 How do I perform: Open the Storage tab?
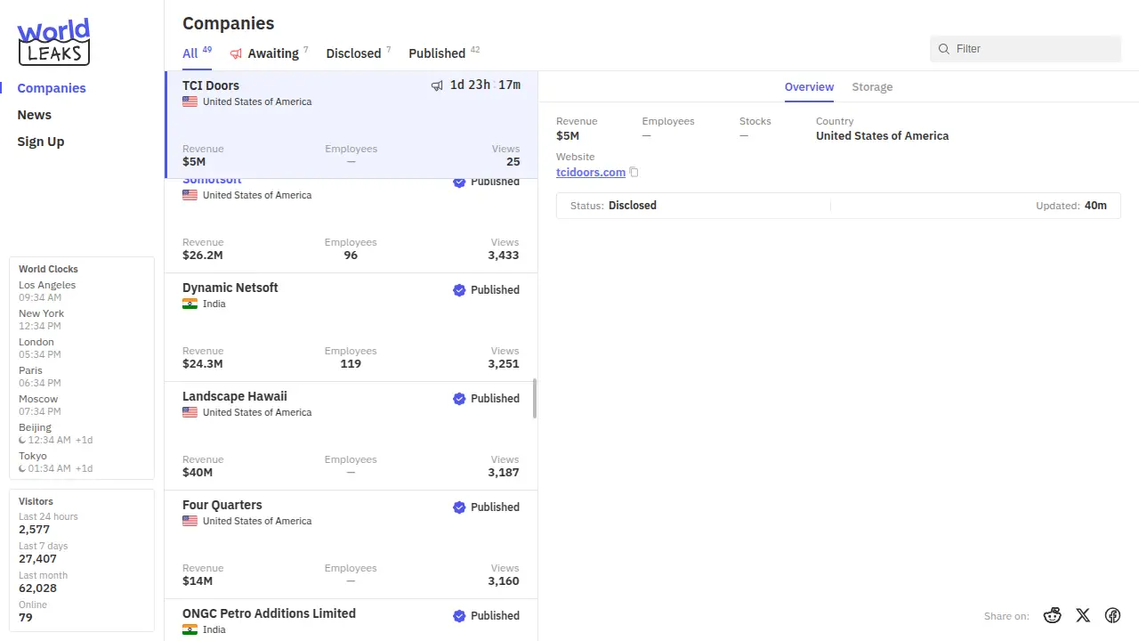[x=872, y=87]
